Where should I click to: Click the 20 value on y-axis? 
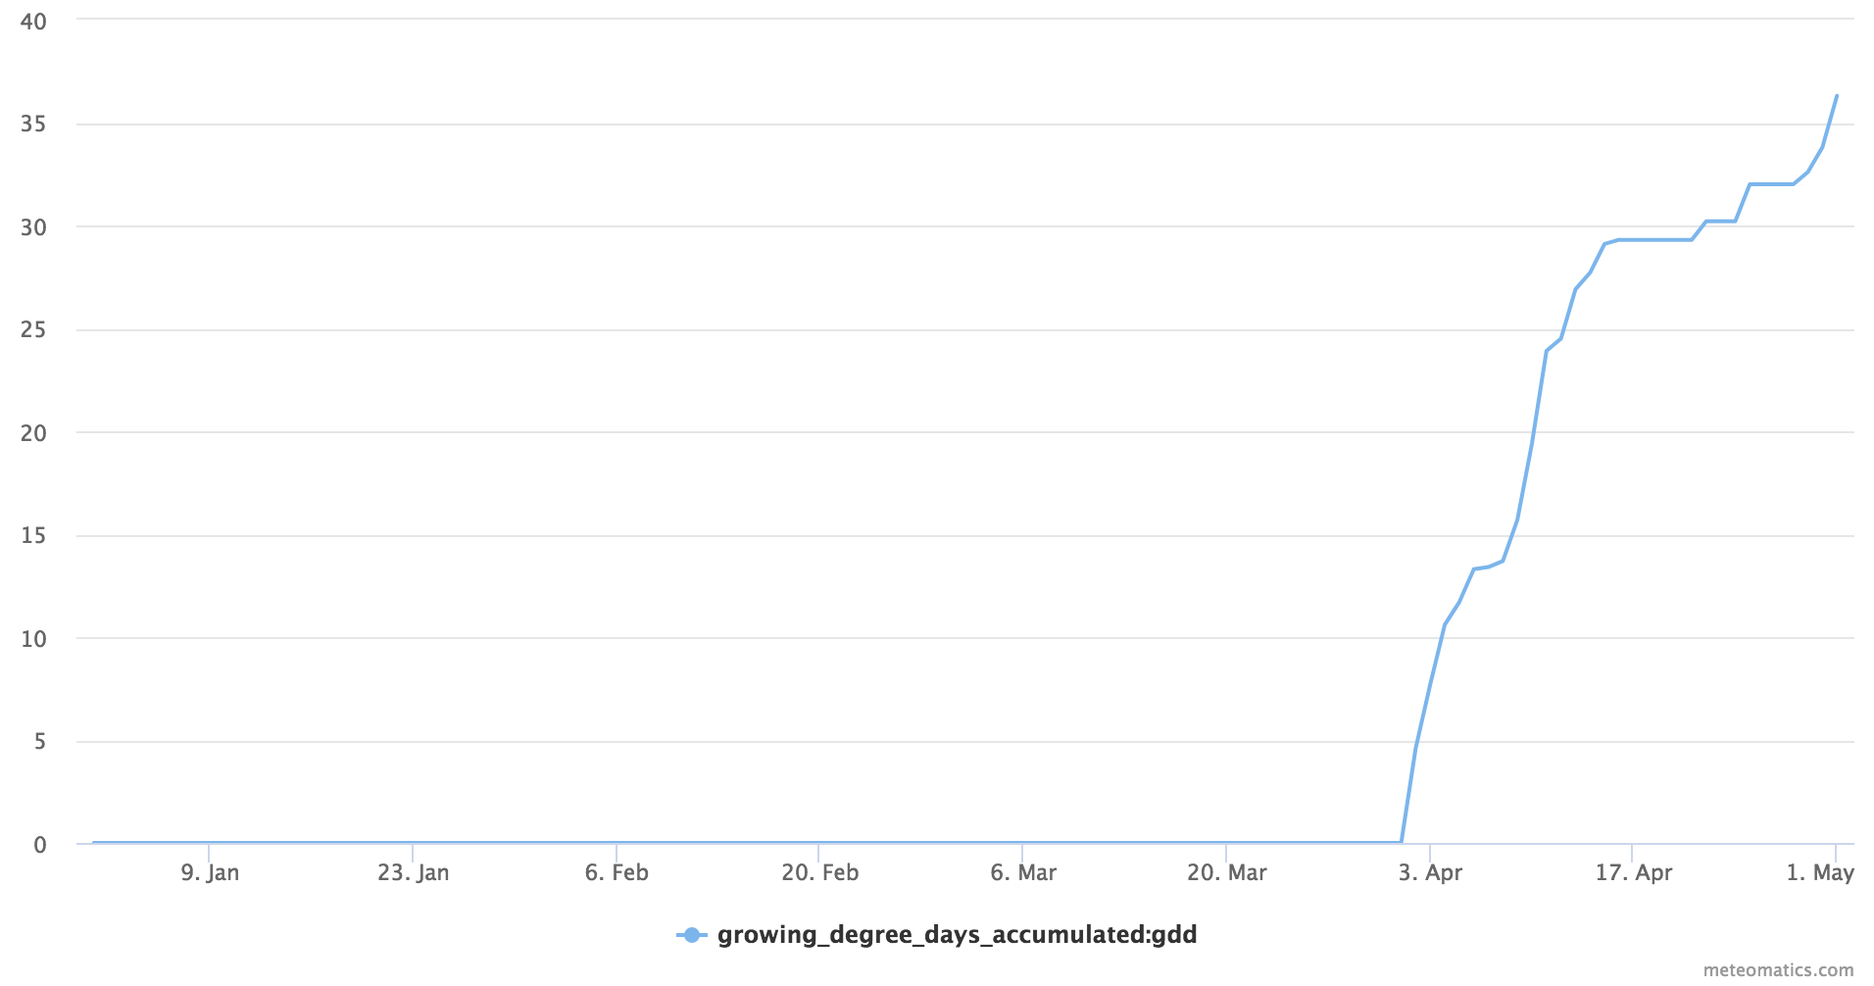click(x=33, y=433)
